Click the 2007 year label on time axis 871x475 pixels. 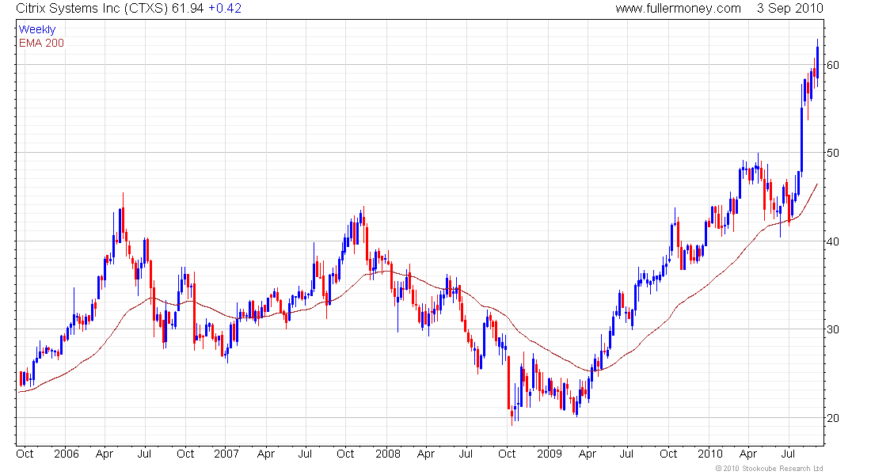[x=226, y=454]
